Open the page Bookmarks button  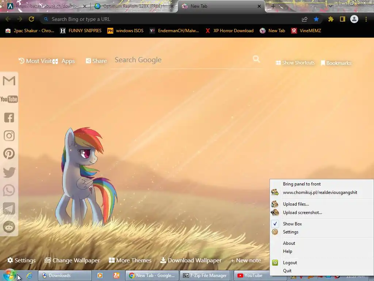(x=336, y=63)
